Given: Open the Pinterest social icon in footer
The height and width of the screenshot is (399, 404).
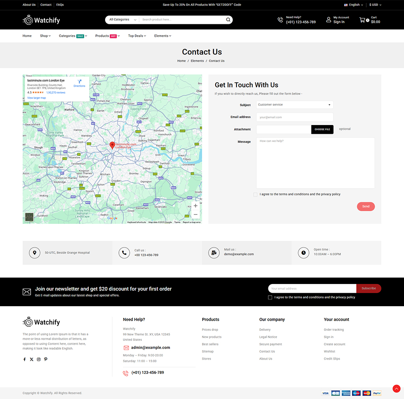Looking at the screenshot, I should (x=46, y=359).
